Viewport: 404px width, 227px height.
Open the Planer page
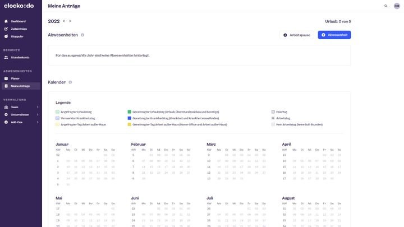click(x=15, y=78)
